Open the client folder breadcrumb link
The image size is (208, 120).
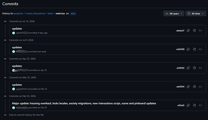pos(50,14)
